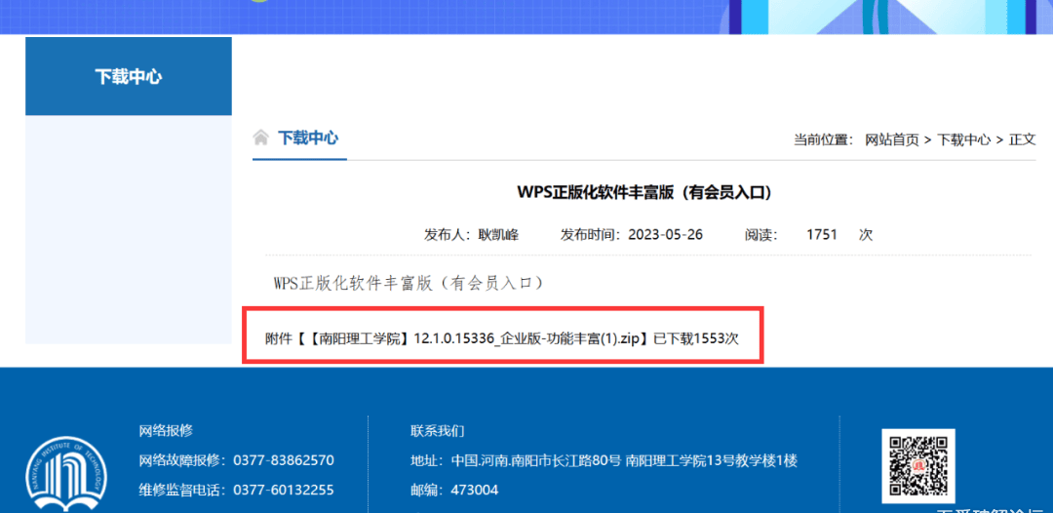Click the postal code 473004
This screenshot has width=1053, height=513.
coord(474,490)
